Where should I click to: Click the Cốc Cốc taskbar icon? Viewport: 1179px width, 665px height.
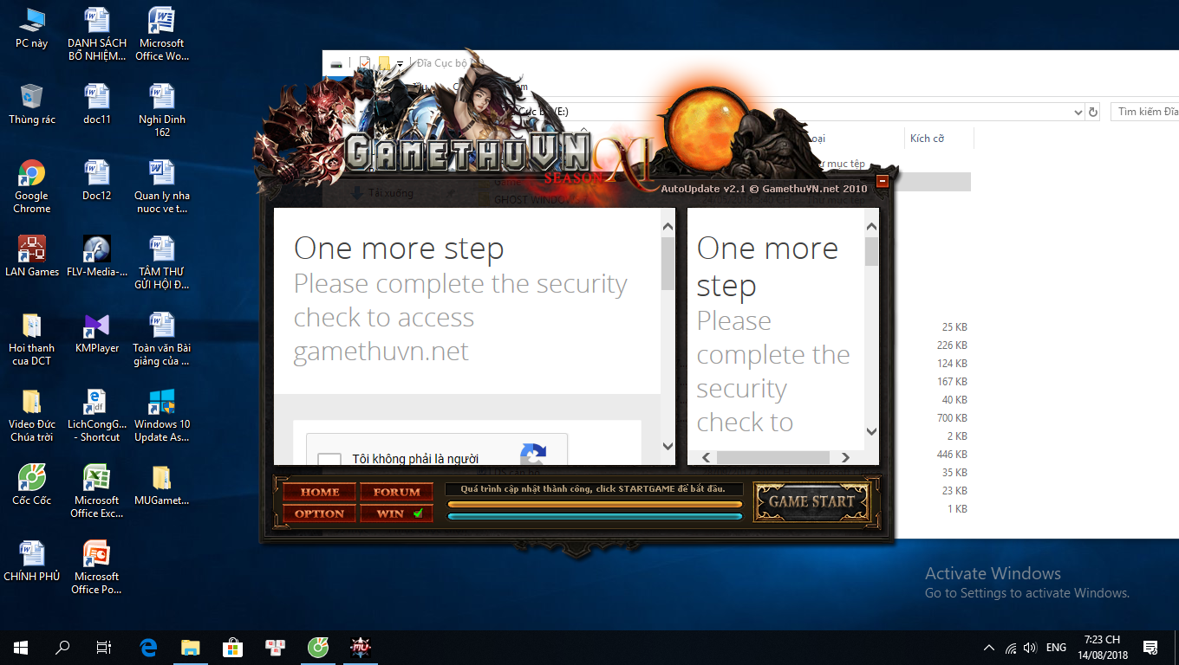pos(318,647)
